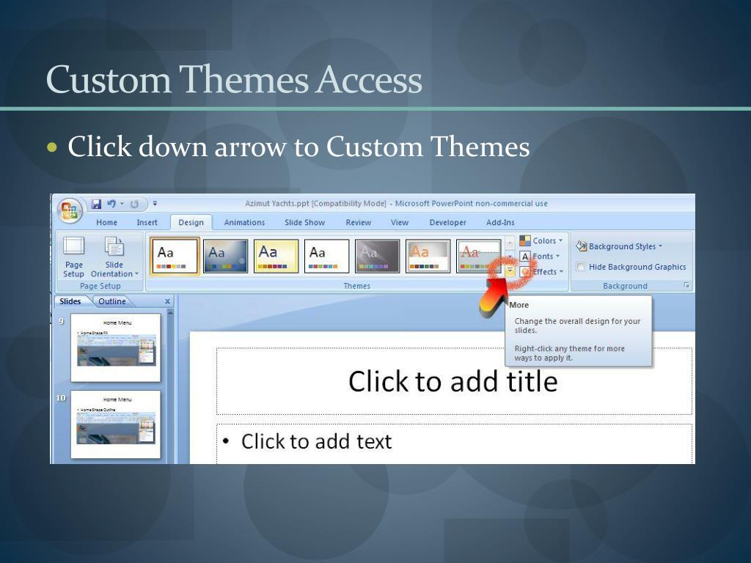Select the slide 9 thumbnail
The image size is (751, 563).
115,347
